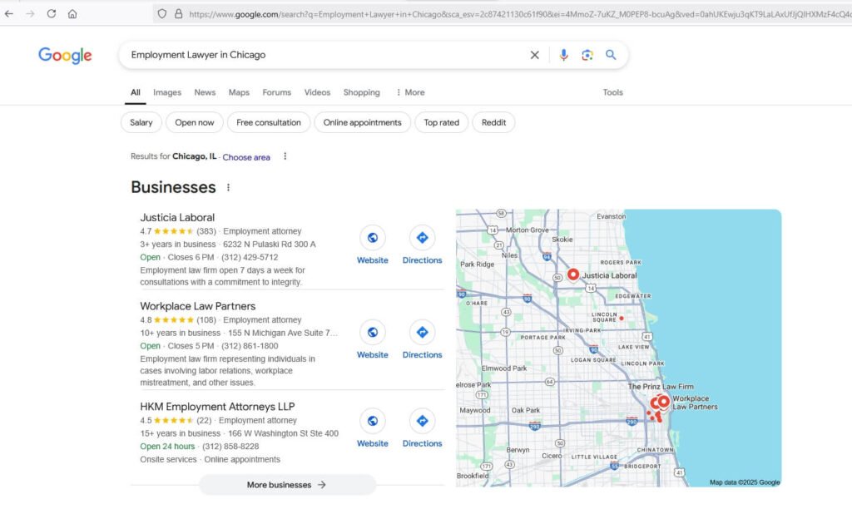
Task: Click the Google logo
Action: [x=65, y=55]
